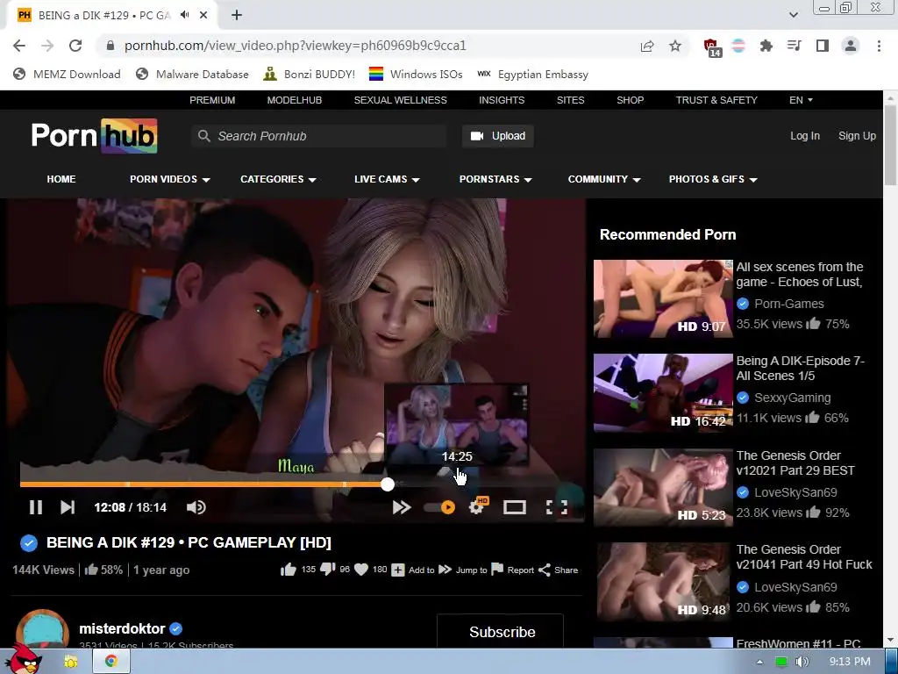Click the Log In link
898x674 pixels.
805,136
